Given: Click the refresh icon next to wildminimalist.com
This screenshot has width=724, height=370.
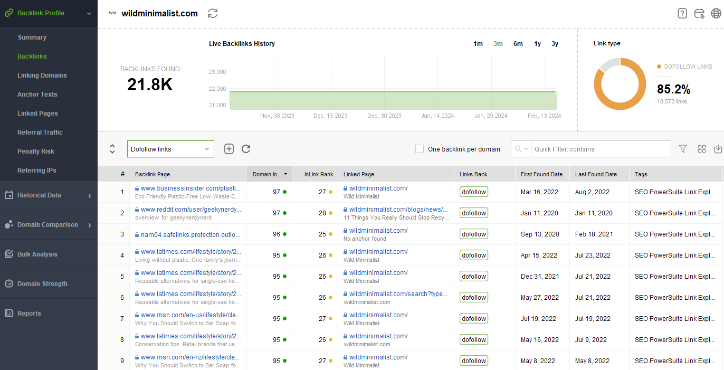Looking at the screenshot, I should (x=213, y=13).
